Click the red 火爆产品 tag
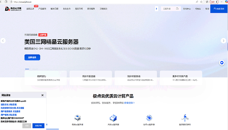 tap(43, 35)
